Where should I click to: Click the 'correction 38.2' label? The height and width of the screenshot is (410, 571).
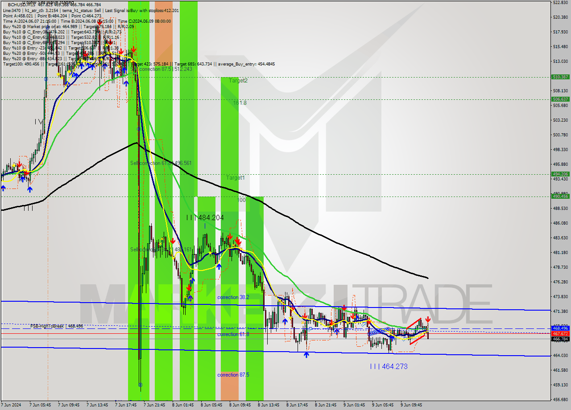pos(233,297)
